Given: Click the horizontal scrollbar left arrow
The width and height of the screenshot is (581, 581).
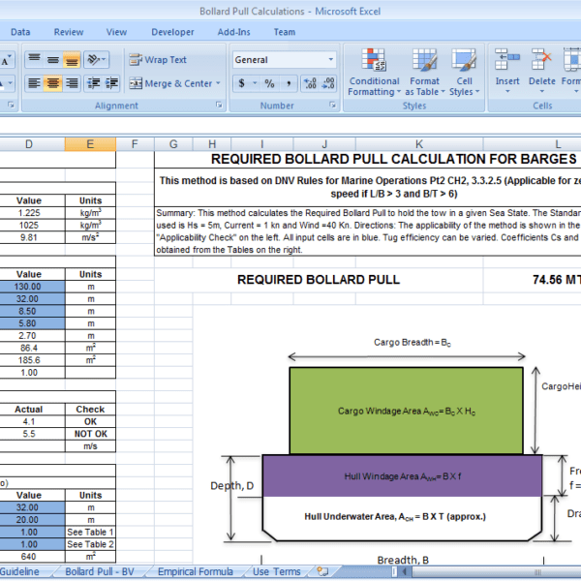Looking at the screenshot, I should click(x=404, y=571).
